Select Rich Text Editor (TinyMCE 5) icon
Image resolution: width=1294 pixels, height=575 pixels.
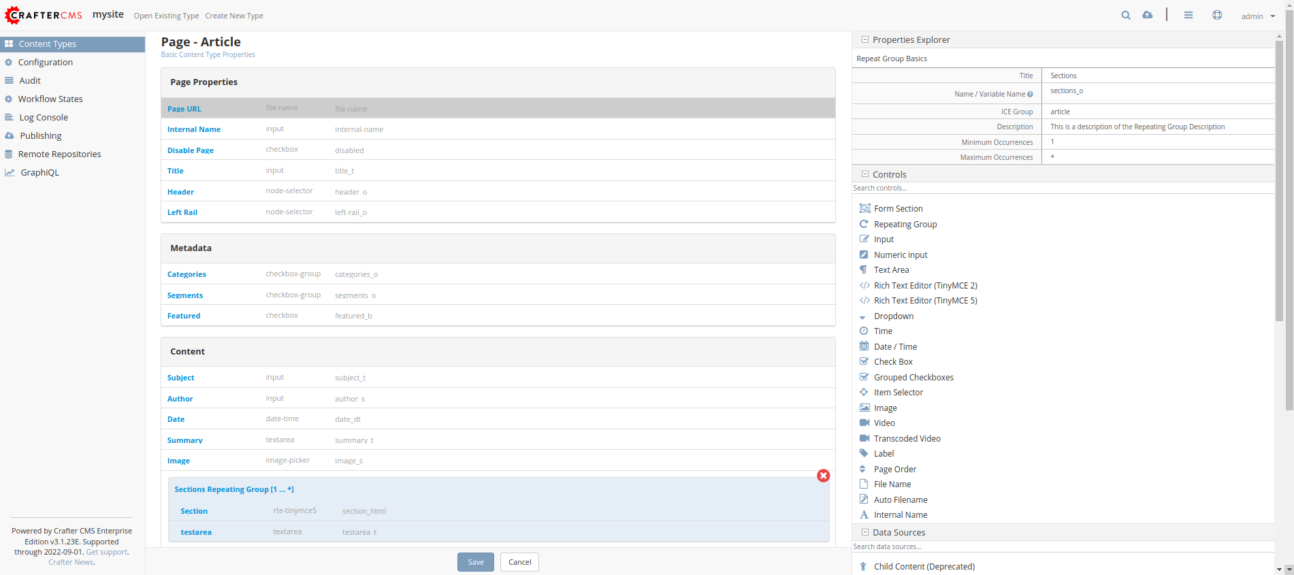click(x=864, y=300)
